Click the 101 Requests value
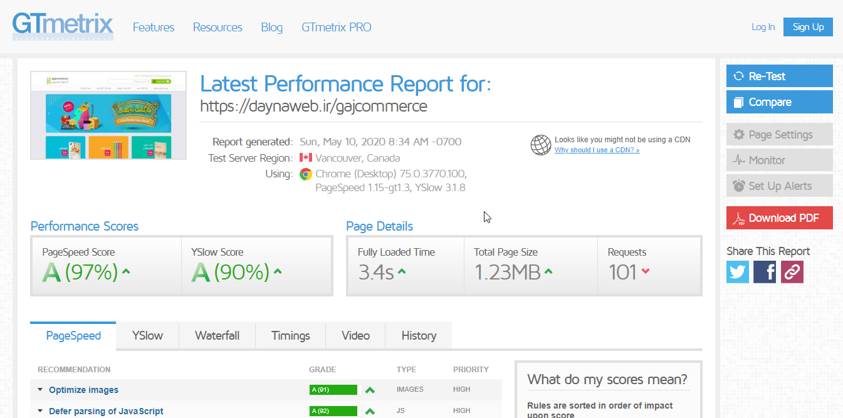 tap(622, 272)
